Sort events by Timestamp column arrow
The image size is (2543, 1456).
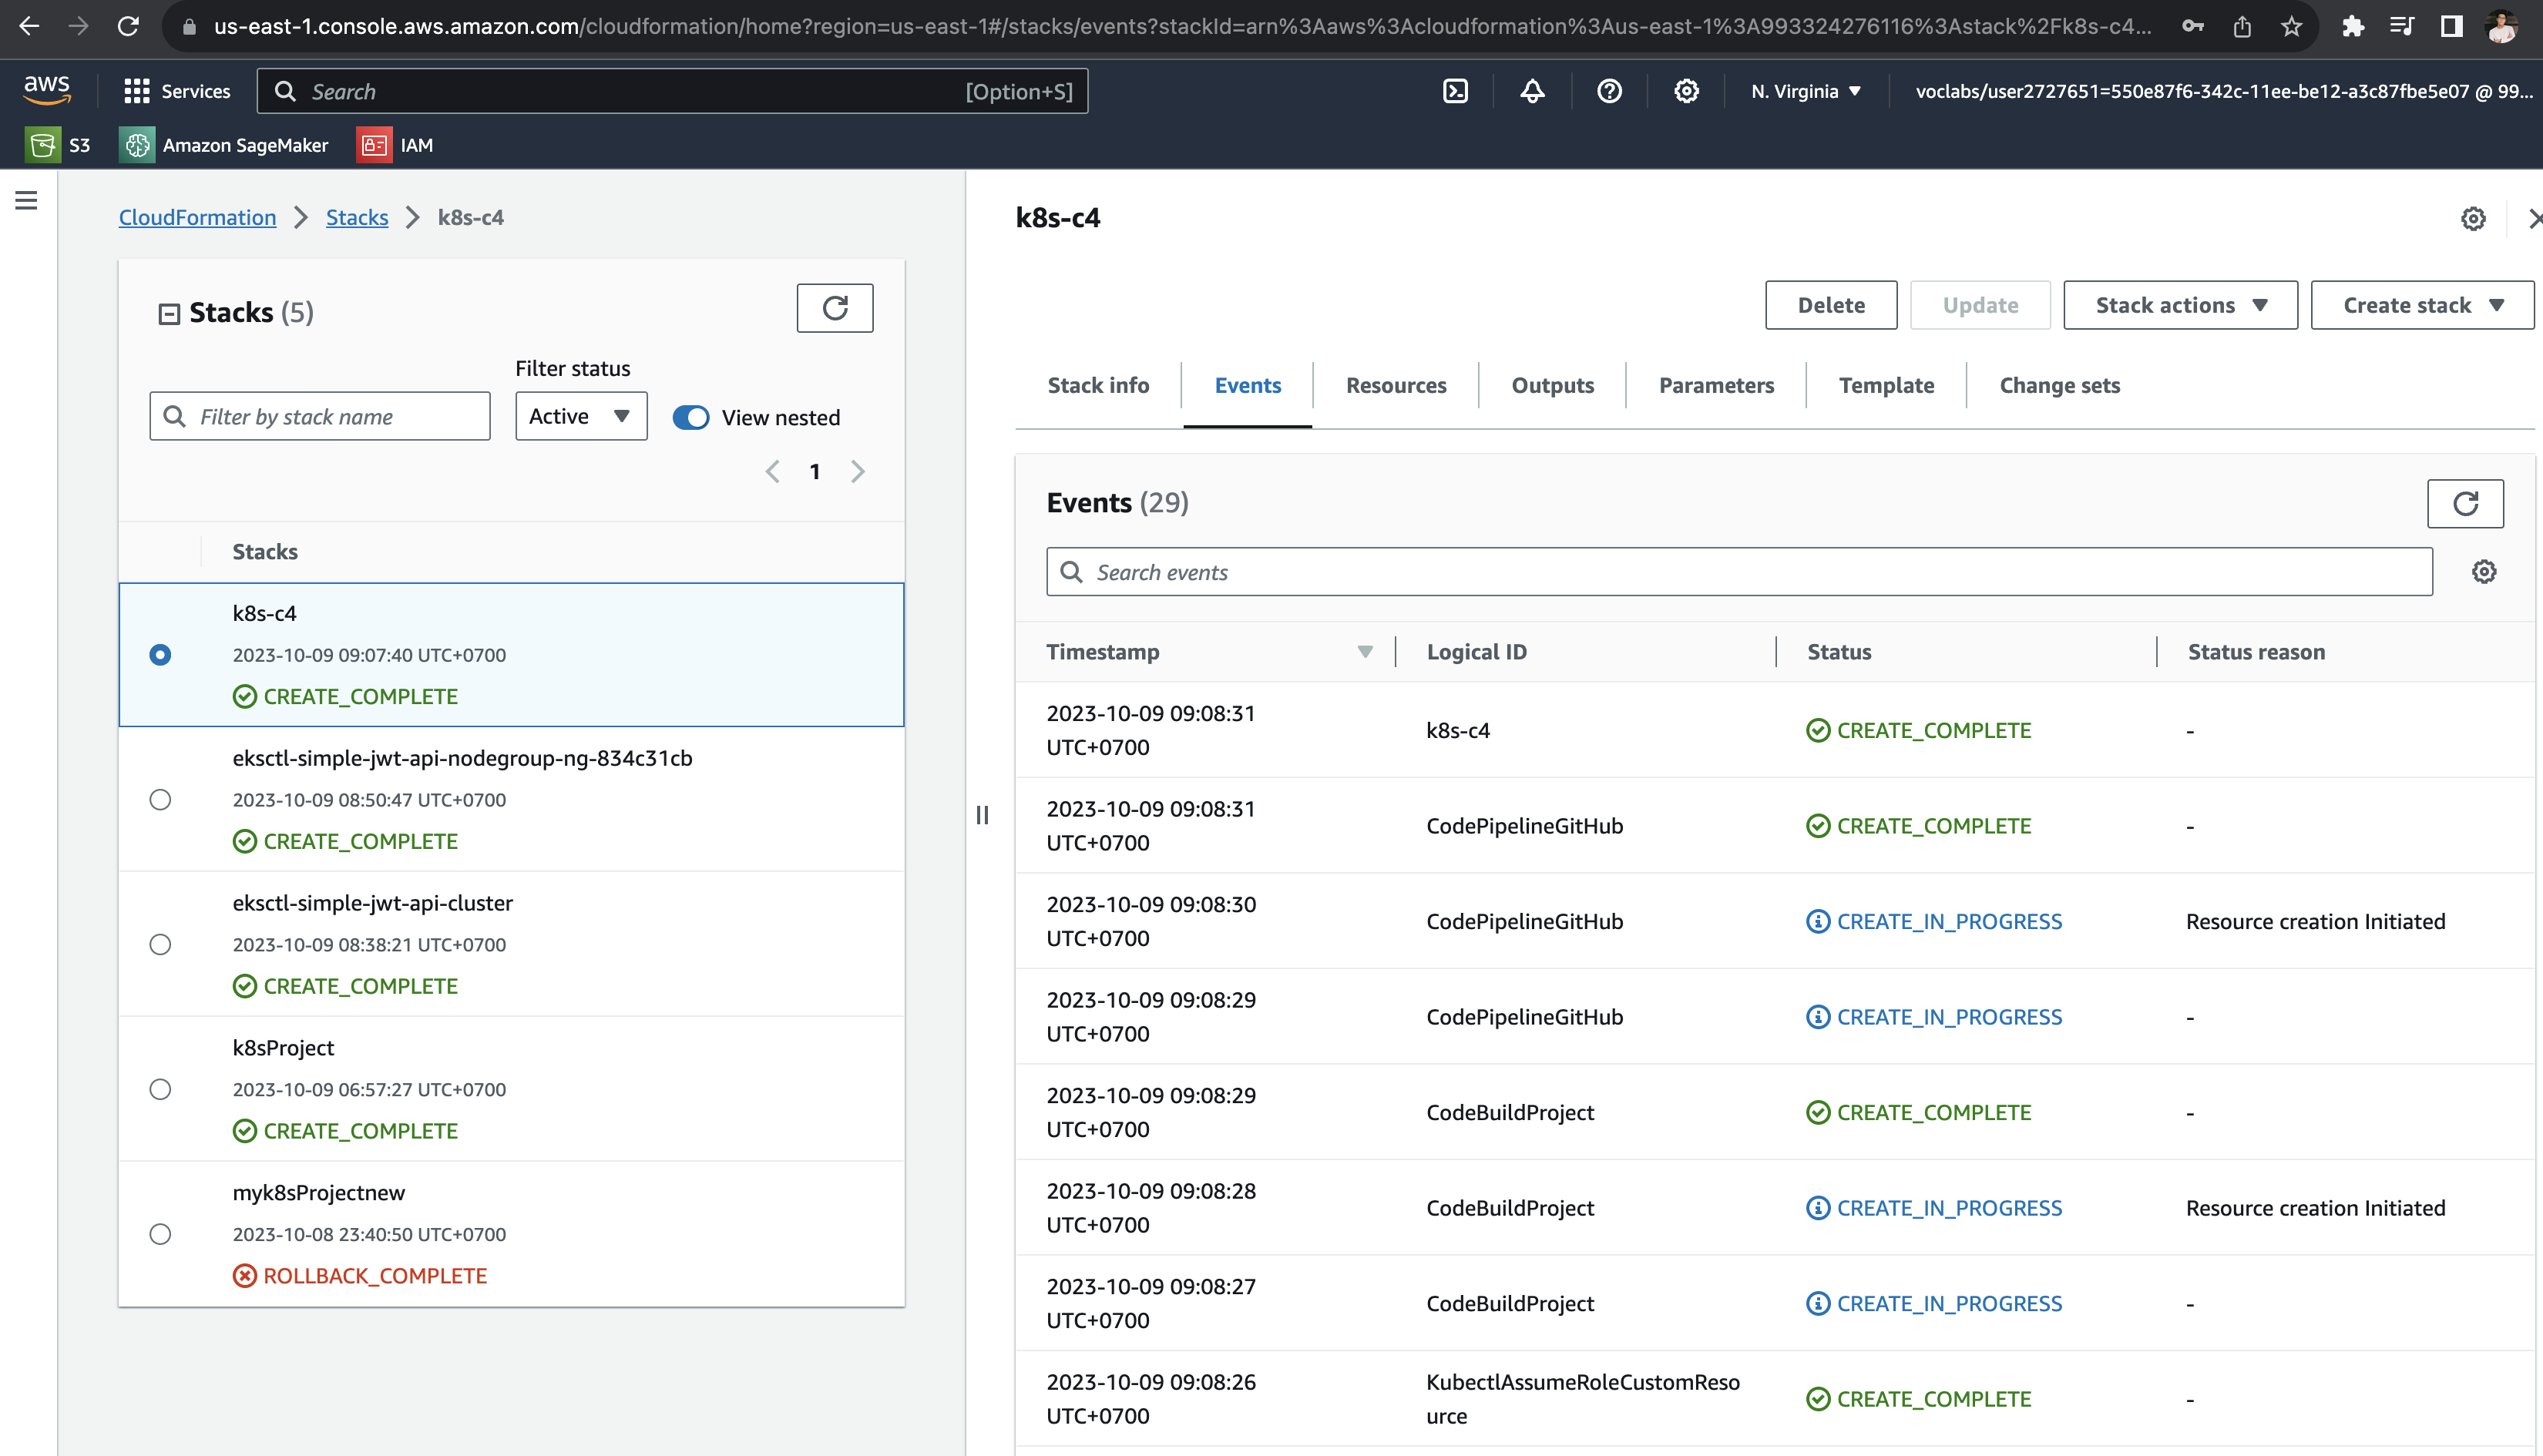pyautogui.click(x=1365, y=652)
